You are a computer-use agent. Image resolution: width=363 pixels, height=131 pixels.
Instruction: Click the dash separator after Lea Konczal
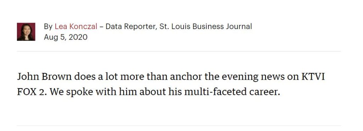[x=101, y=27]
